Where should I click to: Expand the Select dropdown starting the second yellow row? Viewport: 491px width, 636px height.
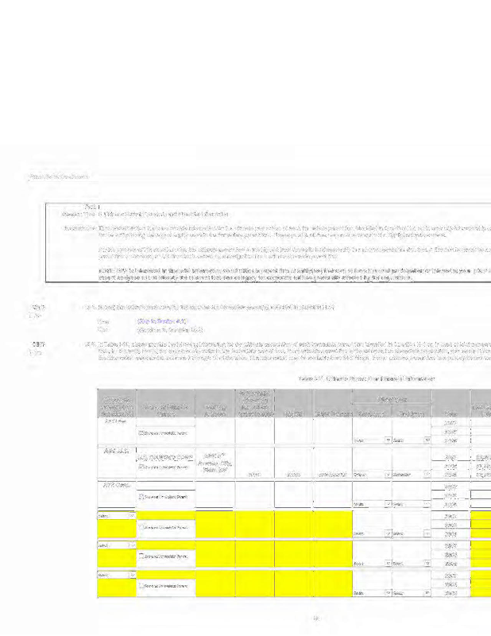[115, 545]
